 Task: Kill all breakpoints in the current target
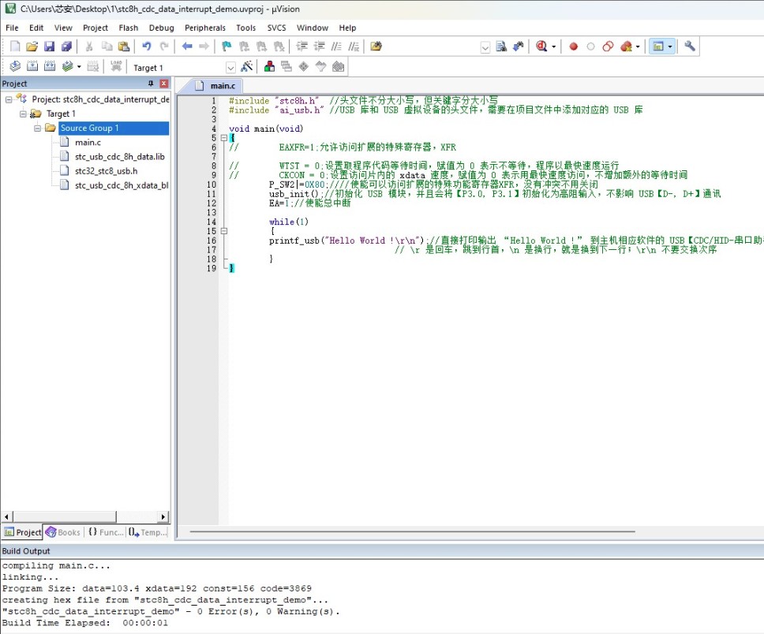[626, 47]
